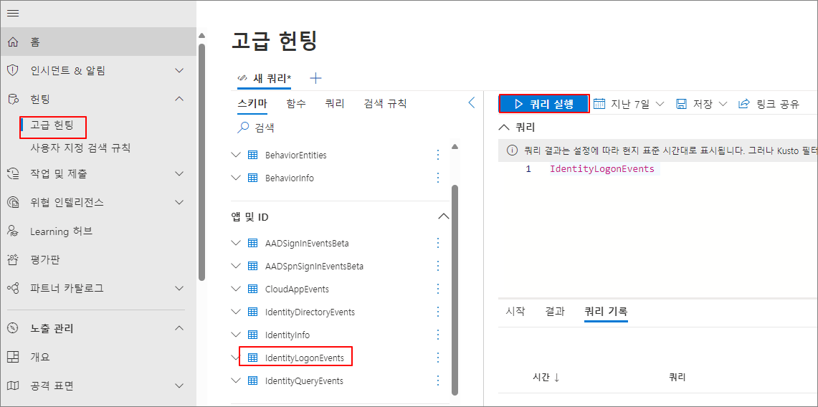Expand 인시던트 & 알림 chevron
The height and width of the screenshot is (407, 818).
click(x=179, y=70)
